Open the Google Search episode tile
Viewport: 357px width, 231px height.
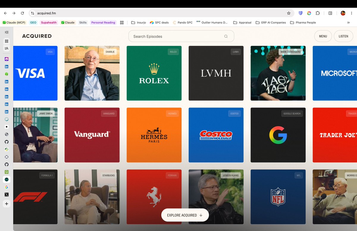(278, 135)
